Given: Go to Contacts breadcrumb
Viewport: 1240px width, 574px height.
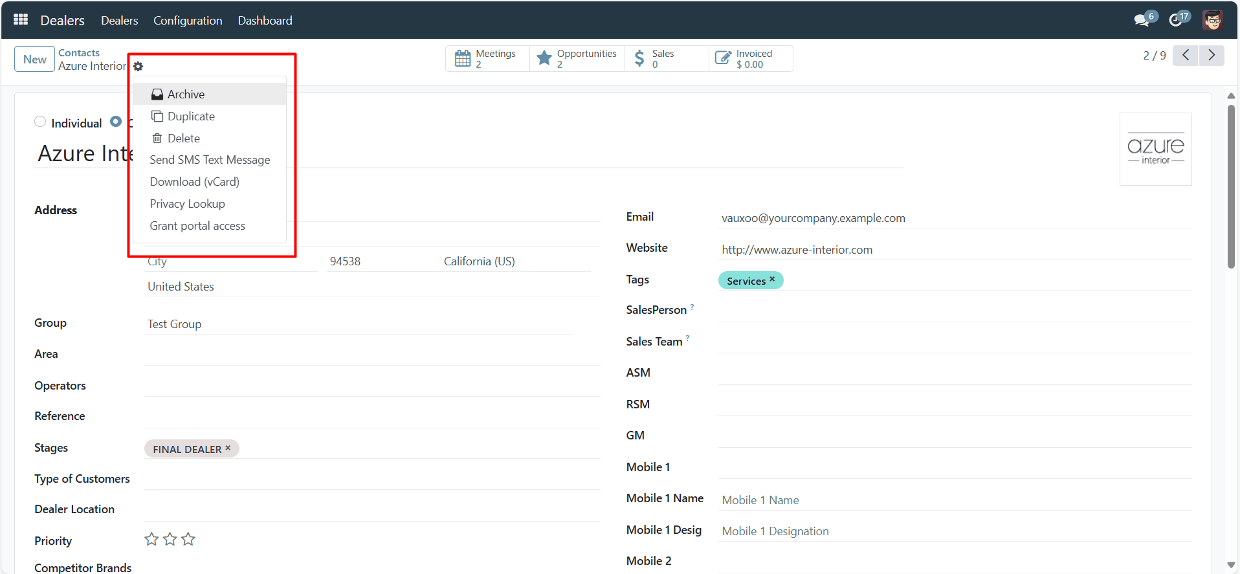Looking at the screenshot, I should click(x=79, y=52).
